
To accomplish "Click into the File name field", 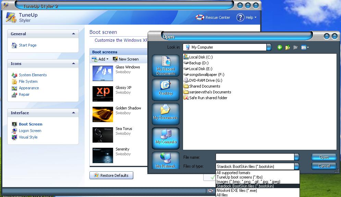I will (255, 157).
